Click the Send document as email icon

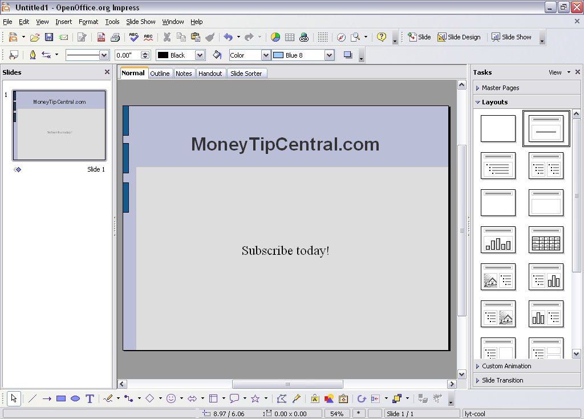(x=63, y=37)
